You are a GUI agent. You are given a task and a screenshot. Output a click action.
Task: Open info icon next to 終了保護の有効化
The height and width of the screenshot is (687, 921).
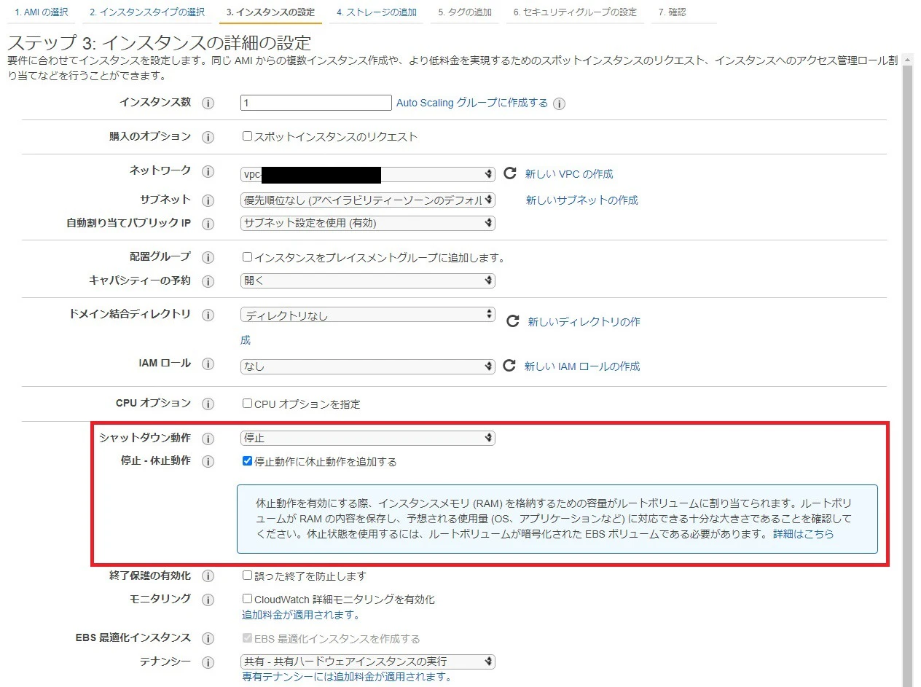[208, 576]
